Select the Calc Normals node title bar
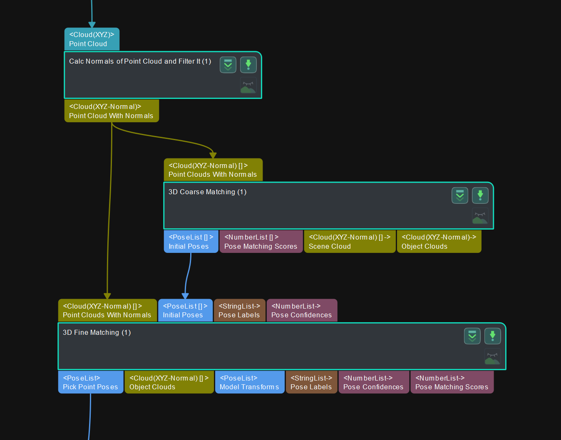The height and width of the screenshot is (440, 561). coord(139,61)
